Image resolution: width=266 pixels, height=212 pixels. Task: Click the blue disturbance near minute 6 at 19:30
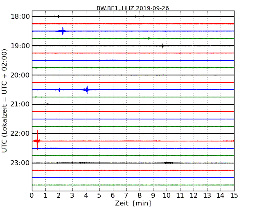[112, 60]
